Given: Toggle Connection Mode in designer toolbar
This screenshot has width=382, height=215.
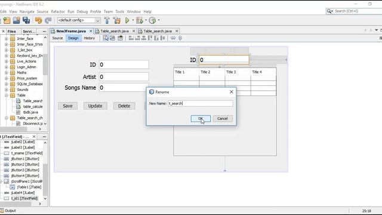Looking at the screenshot, I should [x=112, y=38].
